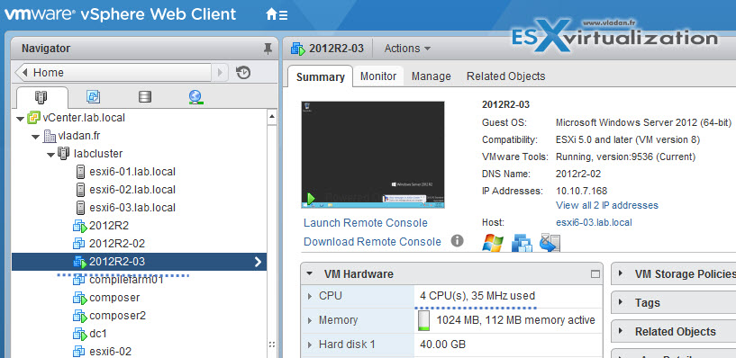
Task: Collapse the labcluster tree node
Action: 50,155
